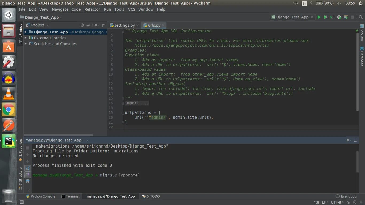Open the UTF-8 encoding selector
This screenshot has height=205, width=365.
coord(337,202)
